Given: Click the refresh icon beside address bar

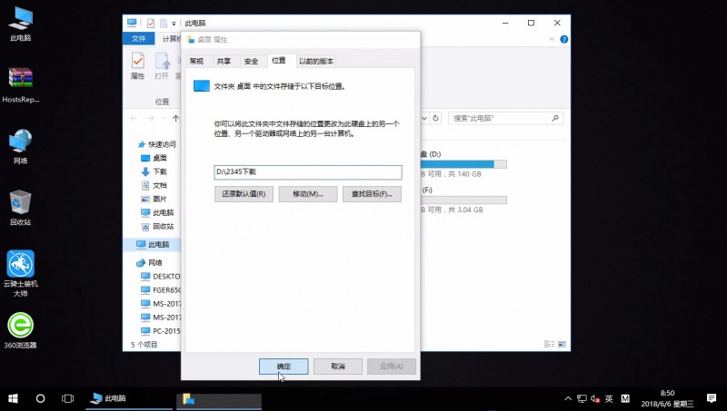Looking at the screenshot, I should click(436, 119).
